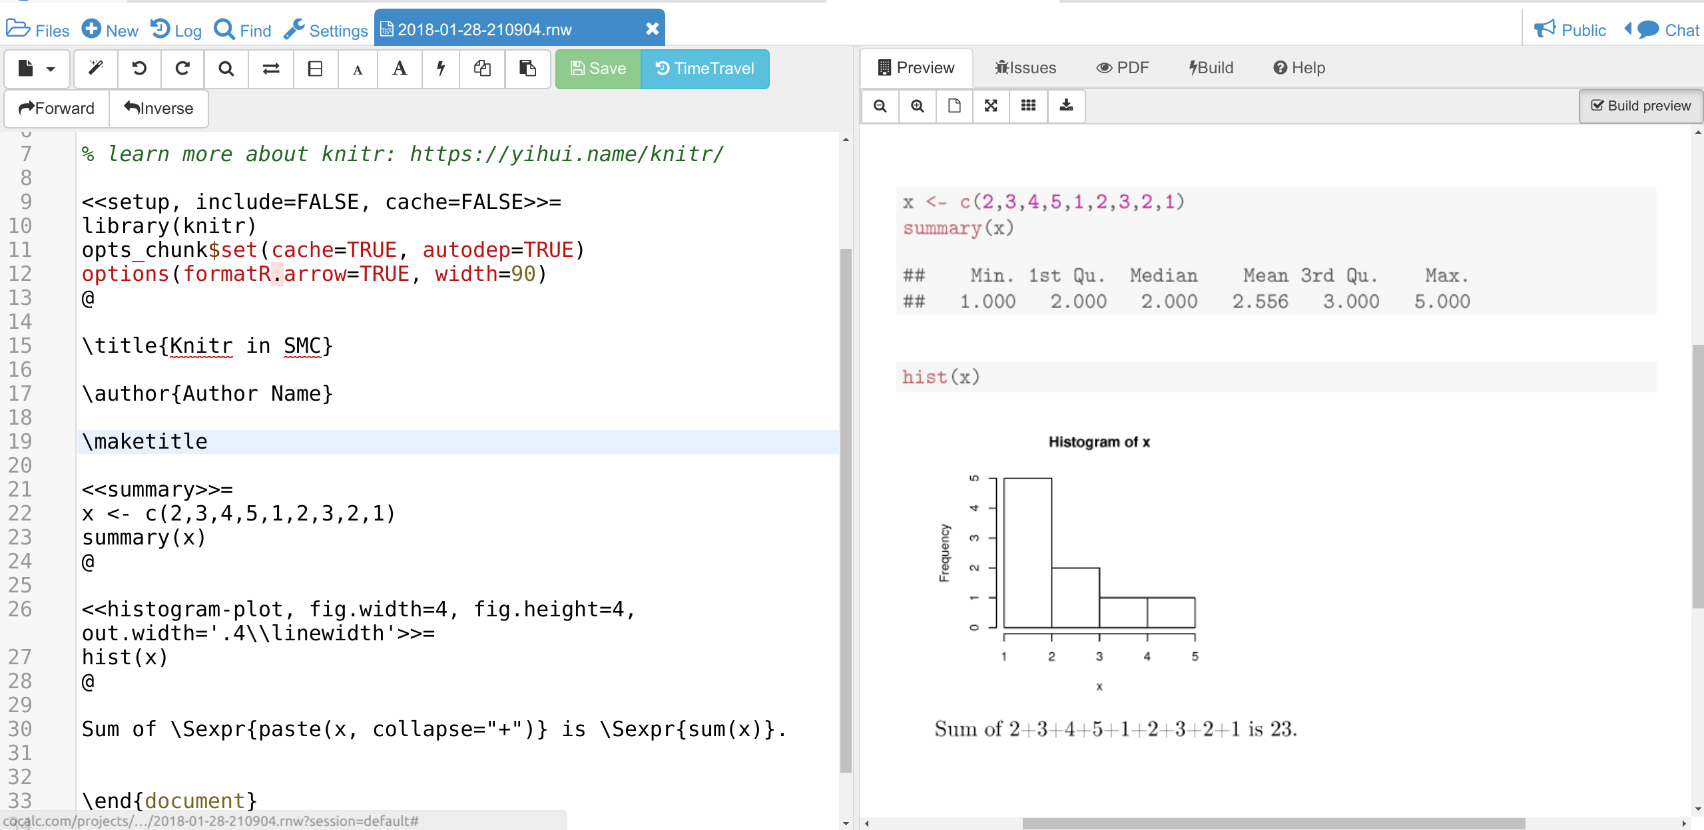This screenshot has width=1704, height=830.
Task: Increase editor font size with large A
Action: [x=400, y=69]
